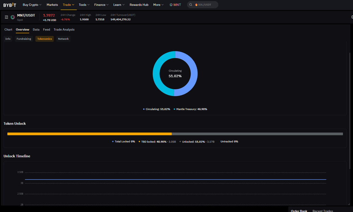Open the Recent Trades tab
353x212 pixels.
(323, 211)
